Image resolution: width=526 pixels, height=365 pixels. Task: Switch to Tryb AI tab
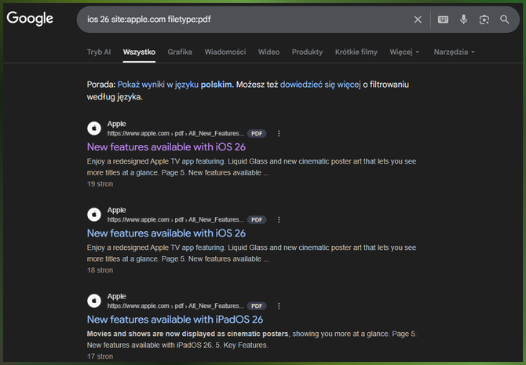(99, 52)
